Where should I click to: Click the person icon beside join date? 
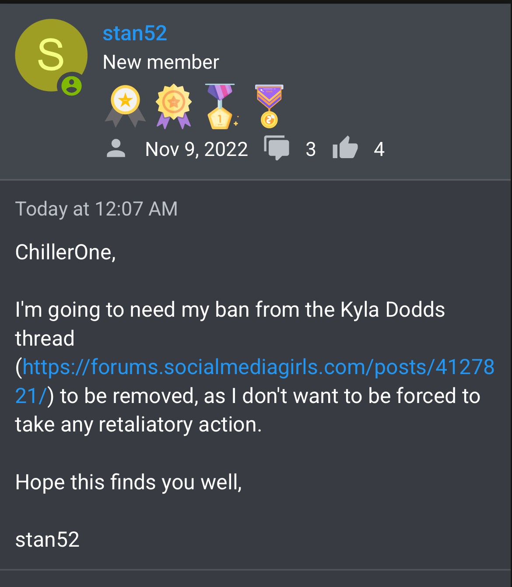click(116, 149)
